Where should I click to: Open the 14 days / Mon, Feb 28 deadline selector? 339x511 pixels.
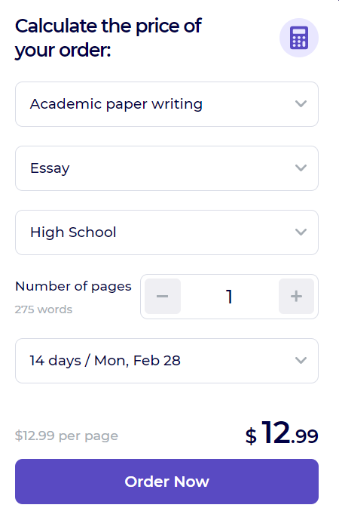tap(166, 361)
